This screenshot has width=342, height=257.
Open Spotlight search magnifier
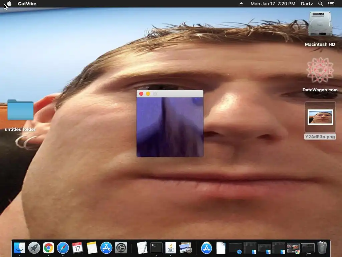(x=320, y=4)
